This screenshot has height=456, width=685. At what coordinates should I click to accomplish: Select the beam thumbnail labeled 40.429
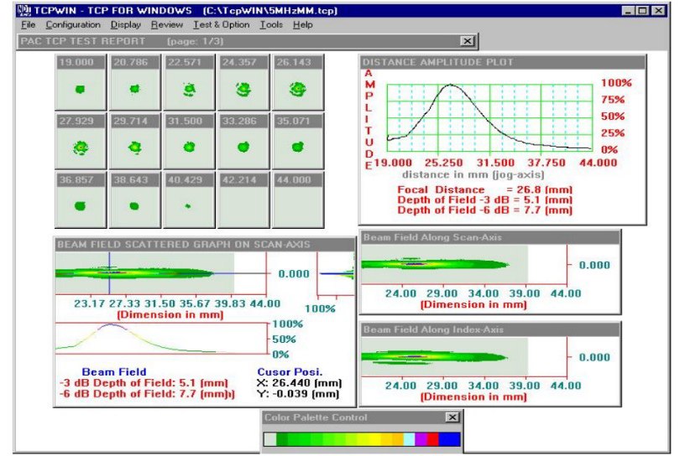point(187,205)
